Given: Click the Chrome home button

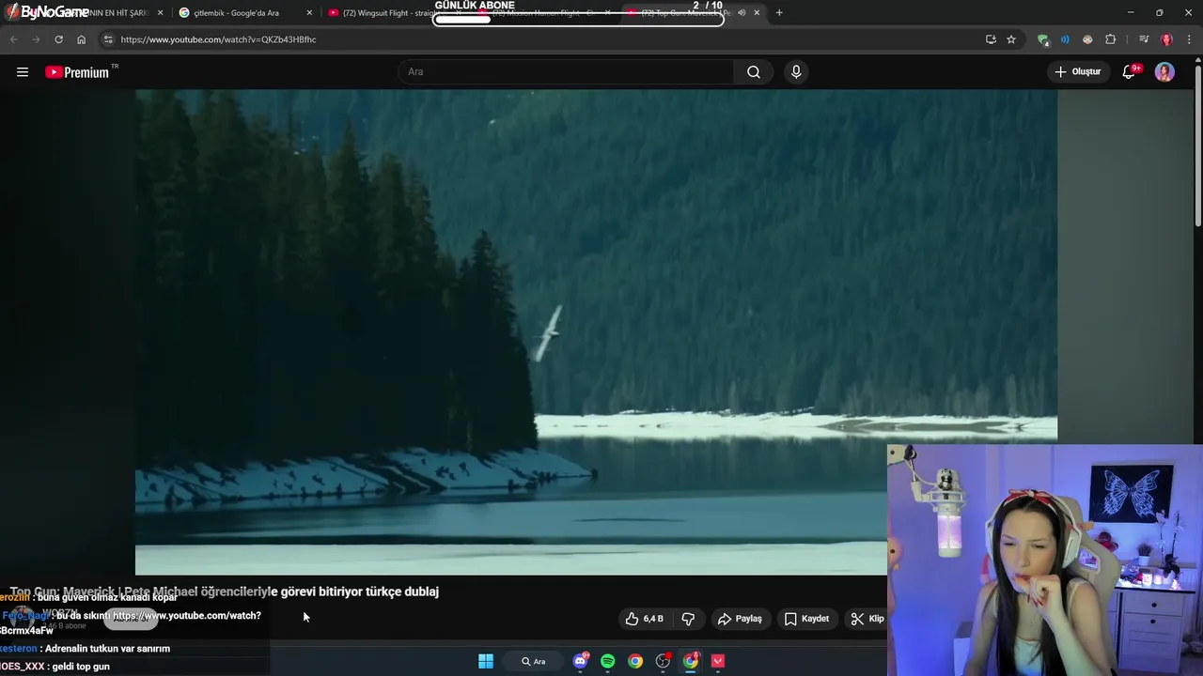Looking at the screenshot, I should tap(81, 39).
